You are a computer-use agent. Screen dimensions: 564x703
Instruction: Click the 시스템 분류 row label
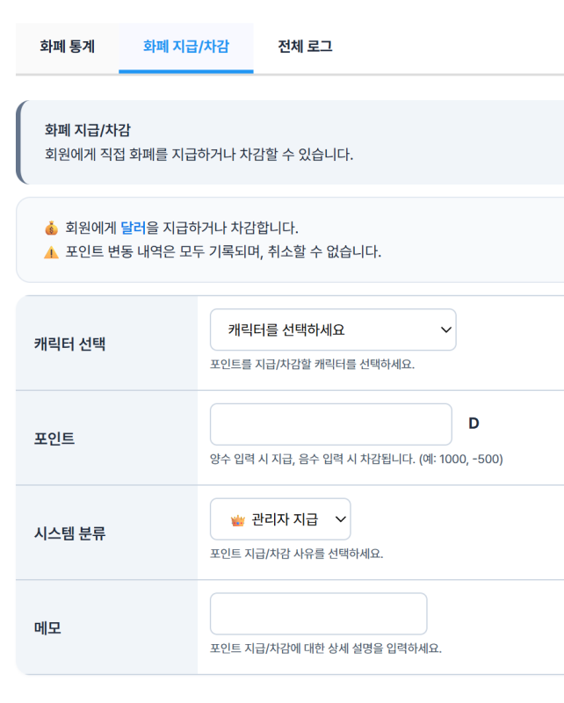pyautogui.click(x=69, y=533)
